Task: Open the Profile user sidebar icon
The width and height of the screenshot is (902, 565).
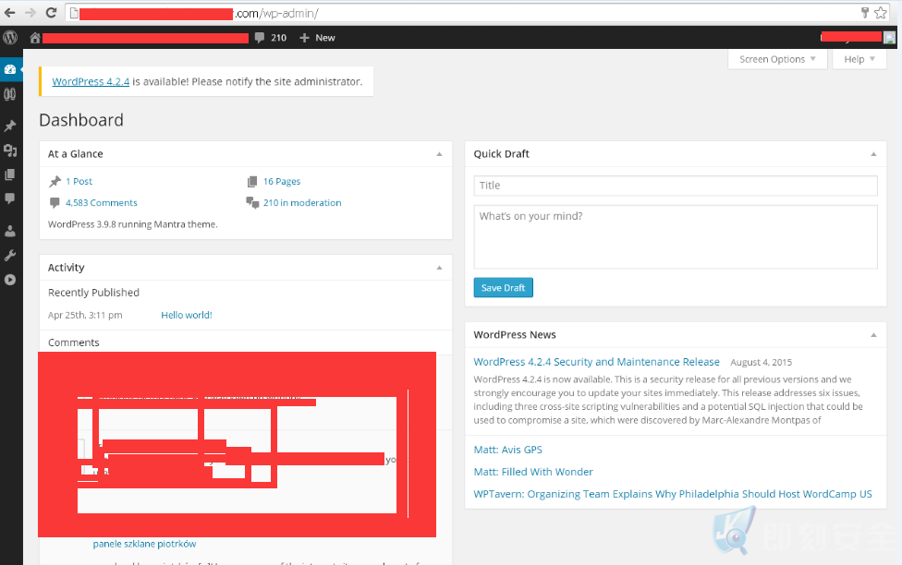Action: tap(10, 231)
